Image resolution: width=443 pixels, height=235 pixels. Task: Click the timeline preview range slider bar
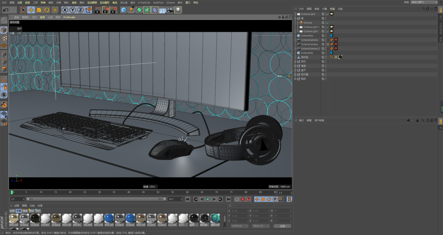(96, 199)
